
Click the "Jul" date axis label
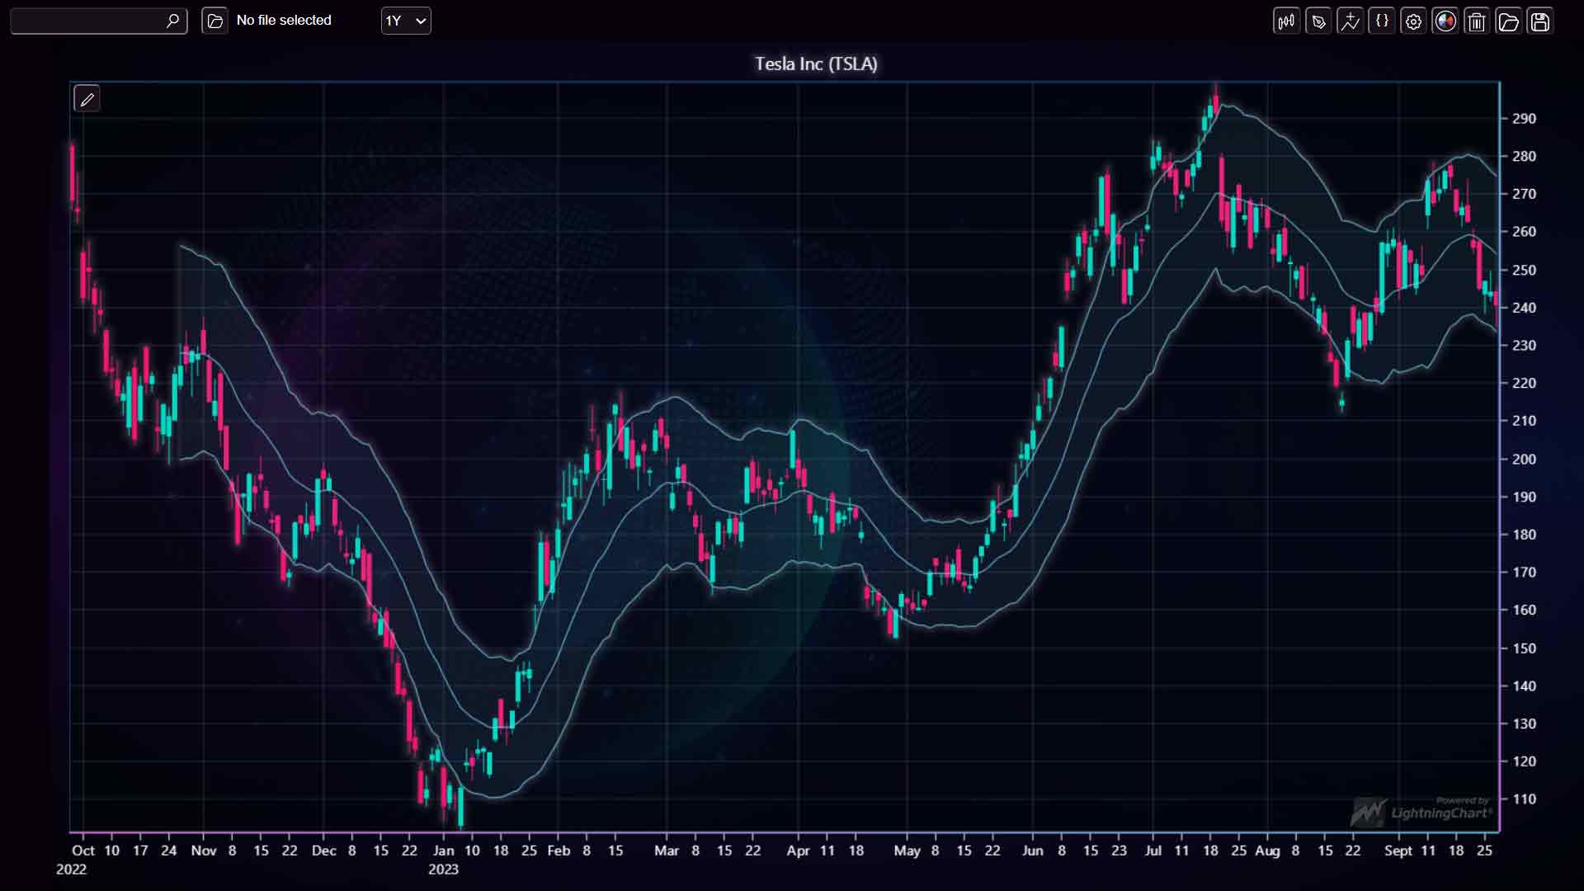(x=1153, y=851)
